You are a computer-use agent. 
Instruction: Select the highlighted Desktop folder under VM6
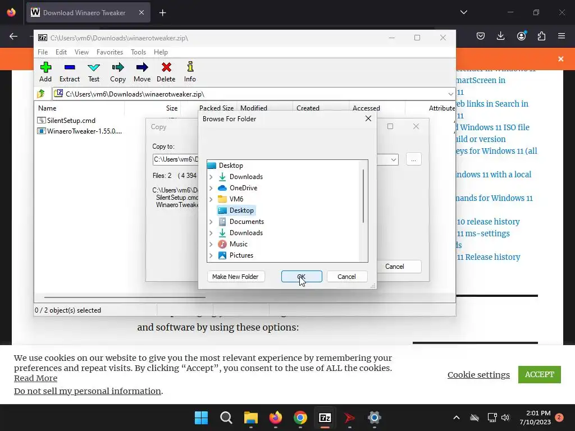pos(236,210)
